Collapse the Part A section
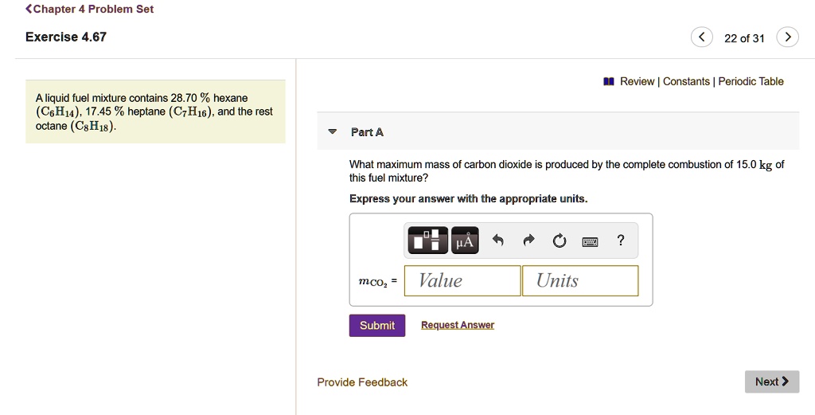The image size is (815, 415). [x=333, y=132]
